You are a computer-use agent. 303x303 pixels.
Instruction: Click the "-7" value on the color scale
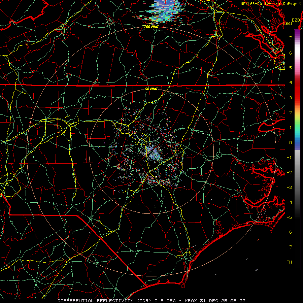pyautogui.click(x=289, y=247)
